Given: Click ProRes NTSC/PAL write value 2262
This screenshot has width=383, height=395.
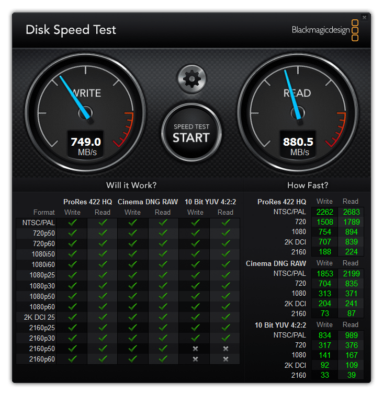Looking at the screenshot, I should coord(325,212).
